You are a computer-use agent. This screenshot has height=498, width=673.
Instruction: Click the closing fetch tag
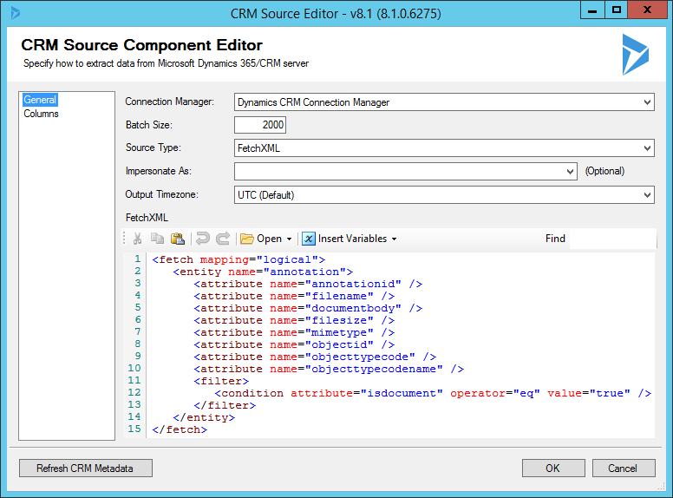click(180, 429)
